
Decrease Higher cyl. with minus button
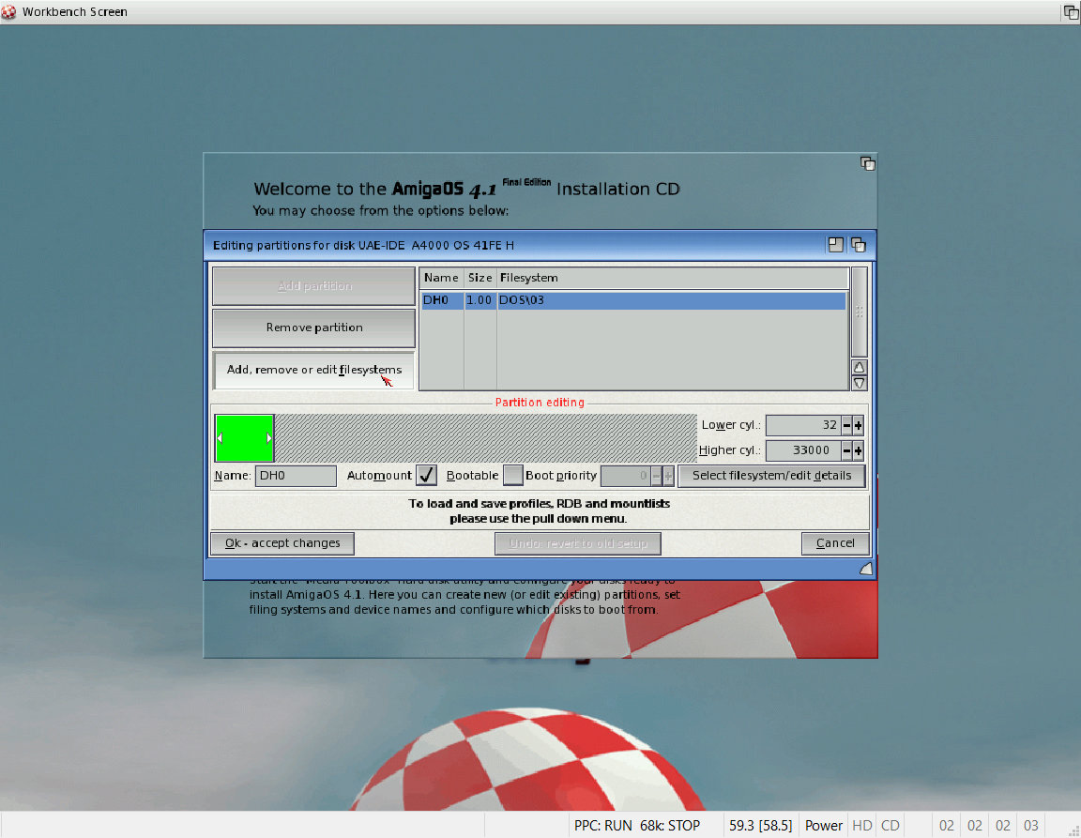[846, 450]
